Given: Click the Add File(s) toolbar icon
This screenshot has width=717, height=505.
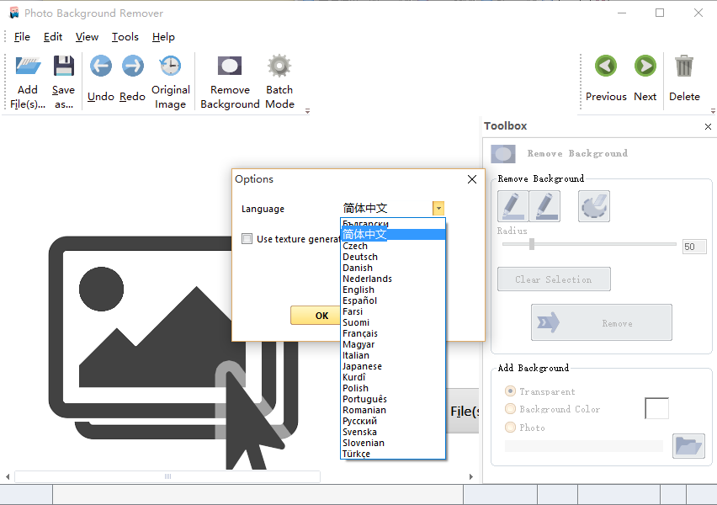Looking at the screenshot, I should coord(28,66).
